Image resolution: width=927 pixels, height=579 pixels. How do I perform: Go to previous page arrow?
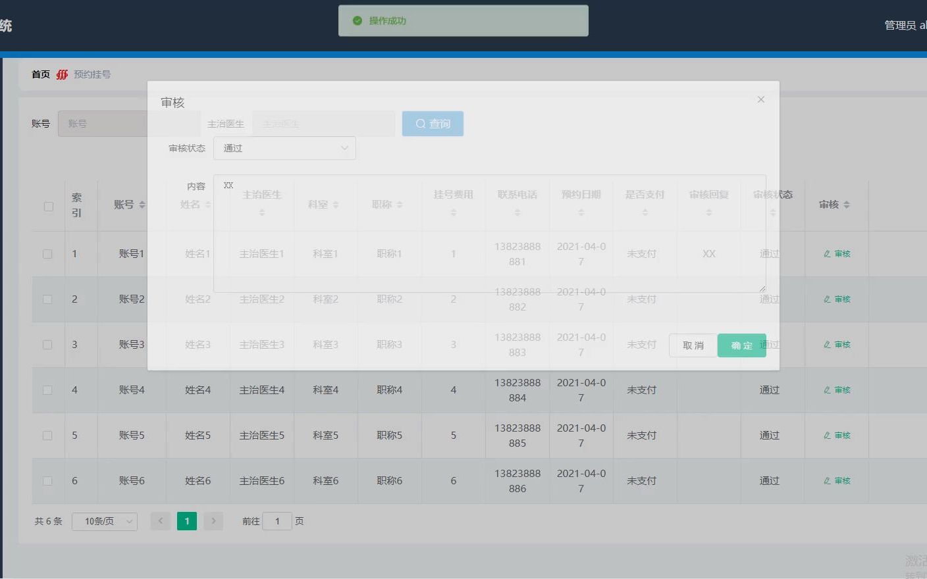pyautogui.click(x=161, y=521)
